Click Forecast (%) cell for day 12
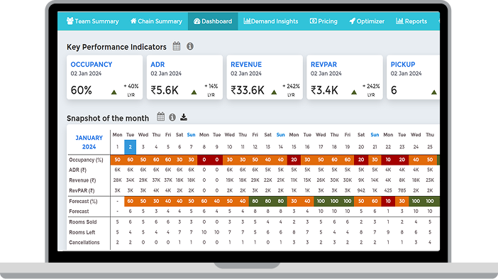This screenshot has width=498, height=279. click(x=255, y=201)
